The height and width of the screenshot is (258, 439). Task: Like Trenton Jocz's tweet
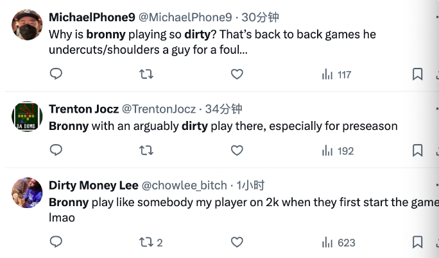237,150
